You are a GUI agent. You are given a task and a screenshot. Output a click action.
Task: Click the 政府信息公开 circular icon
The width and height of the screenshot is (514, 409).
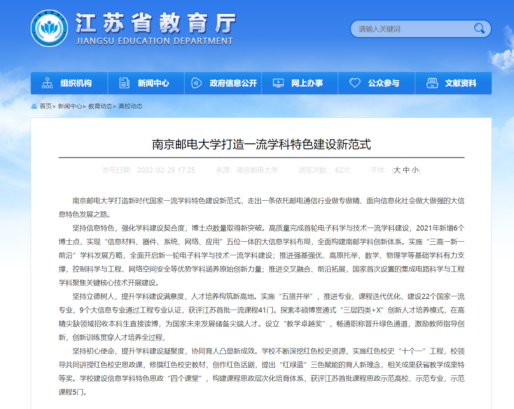(x=196, y=83)
